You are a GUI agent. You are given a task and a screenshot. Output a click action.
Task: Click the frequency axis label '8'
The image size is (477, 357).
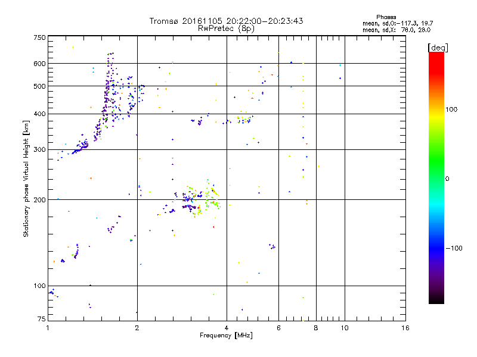(316, 328)
